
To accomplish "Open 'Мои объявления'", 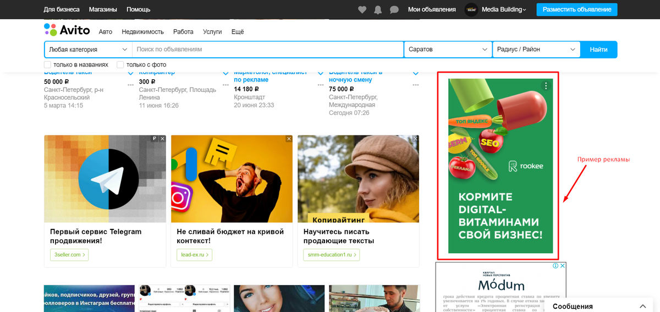I will [432, 9].
